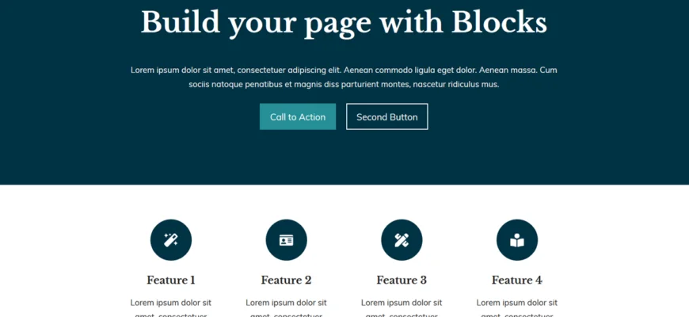
Task: Open the Feature 4 heading
Action: pyautogui.click(x=517, y=280)
